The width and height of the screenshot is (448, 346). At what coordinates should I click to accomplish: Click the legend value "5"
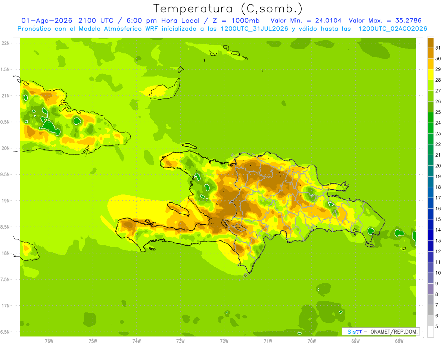[437, 326]
